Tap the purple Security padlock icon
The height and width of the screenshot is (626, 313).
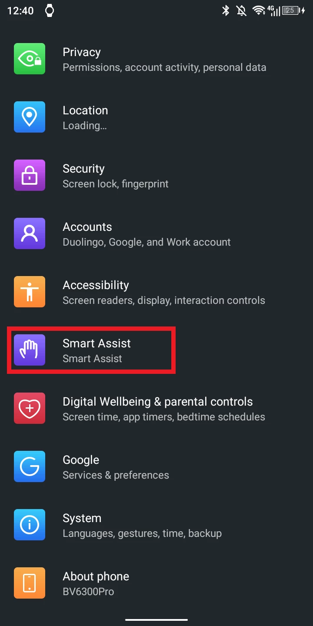(30, 175)
